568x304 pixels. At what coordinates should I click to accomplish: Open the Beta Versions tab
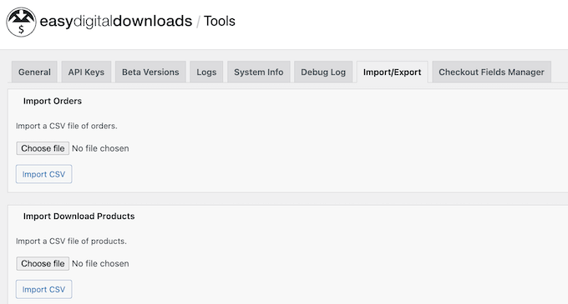(x=150, y=72)
